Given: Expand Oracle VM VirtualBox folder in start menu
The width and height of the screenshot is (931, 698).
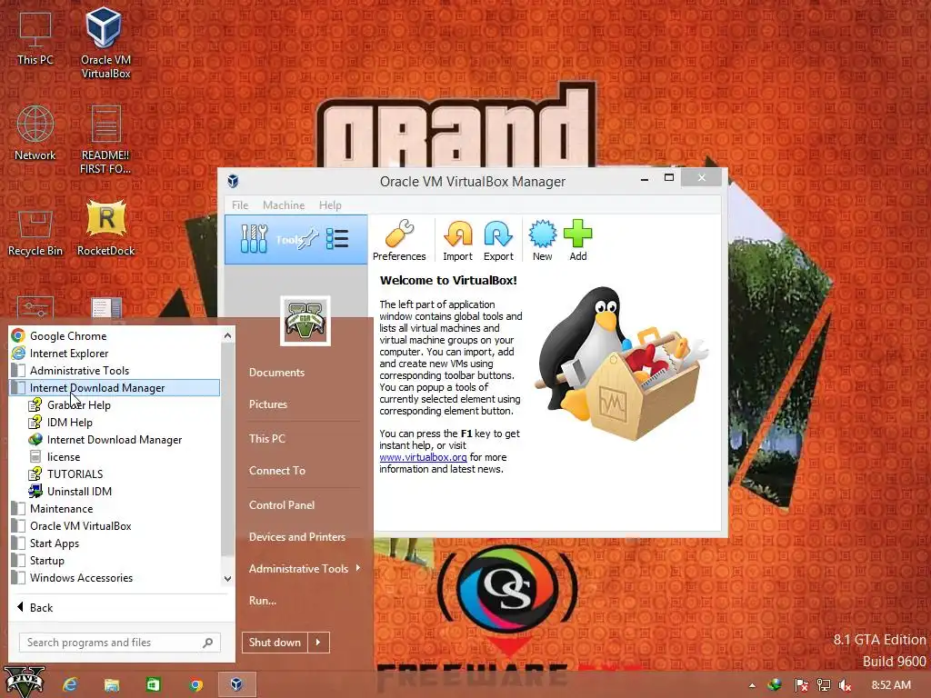Looking at the screenshot, I should click(x=80, y=526).
